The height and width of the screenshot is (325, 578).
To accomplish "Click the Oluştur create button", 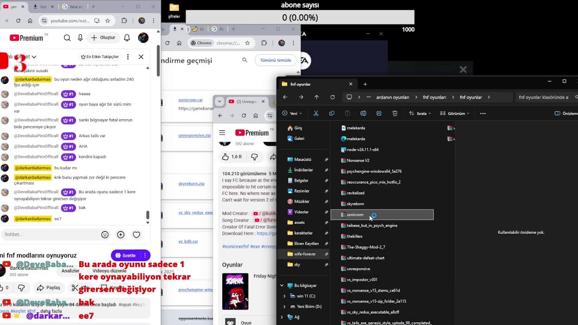I will 103,38.
